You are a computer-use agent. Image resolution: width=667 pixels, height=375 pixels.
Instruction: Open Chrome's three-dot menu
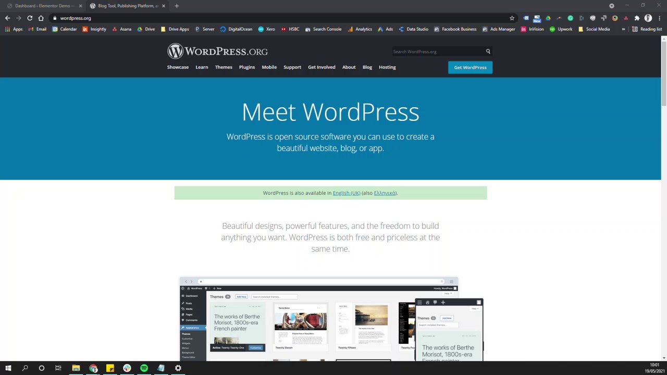click(x=659, y=18)
